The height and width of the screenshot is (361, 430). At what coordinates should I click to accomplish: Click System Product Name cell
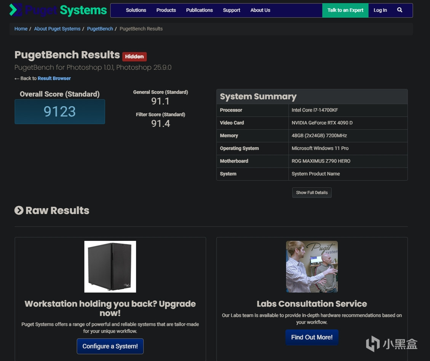tap(348, 174)
